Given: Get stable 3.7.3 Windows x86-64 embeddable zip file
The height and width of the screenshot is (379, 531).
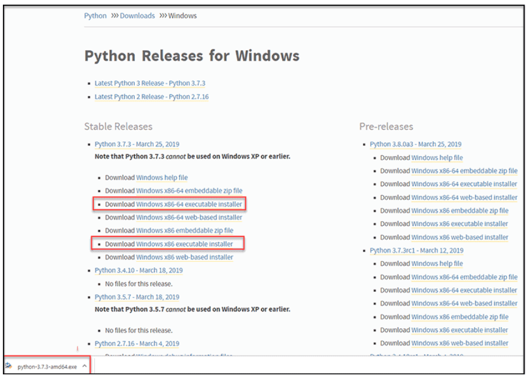Looking at the screenshot, I should (x=189, y=191).
